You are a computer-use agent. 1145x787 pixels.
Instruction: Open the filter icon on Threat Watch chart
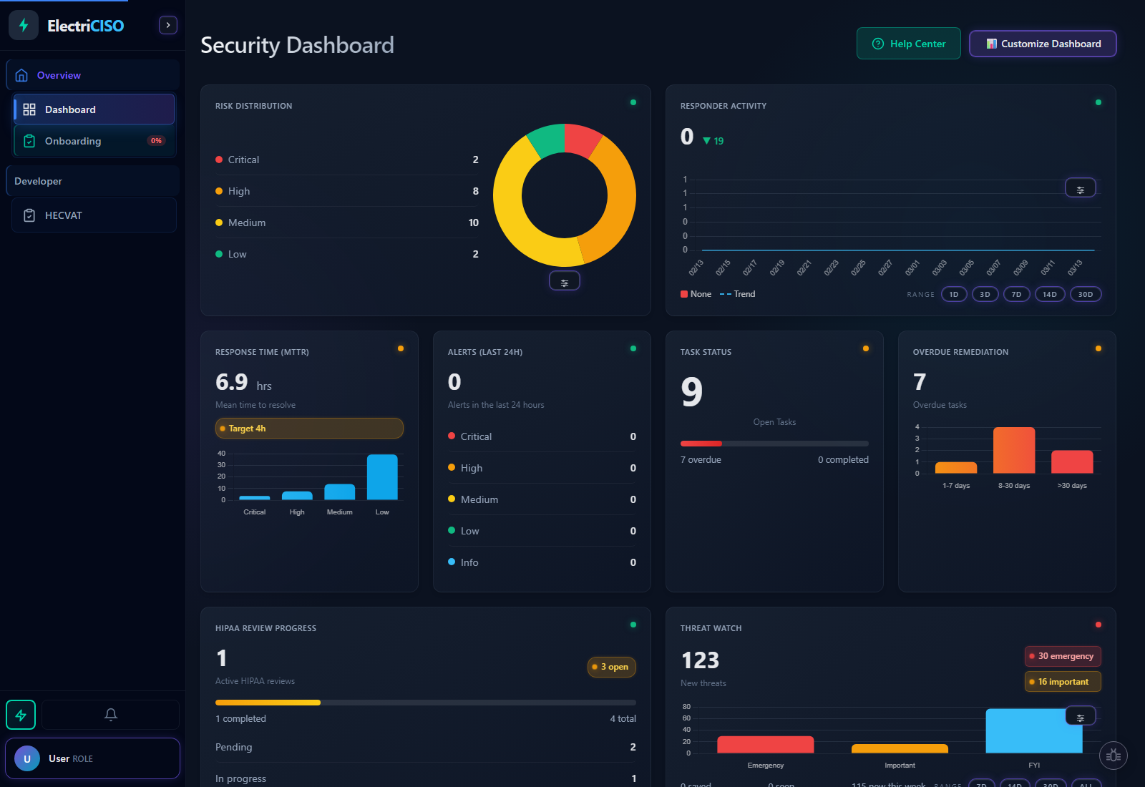1081,715
